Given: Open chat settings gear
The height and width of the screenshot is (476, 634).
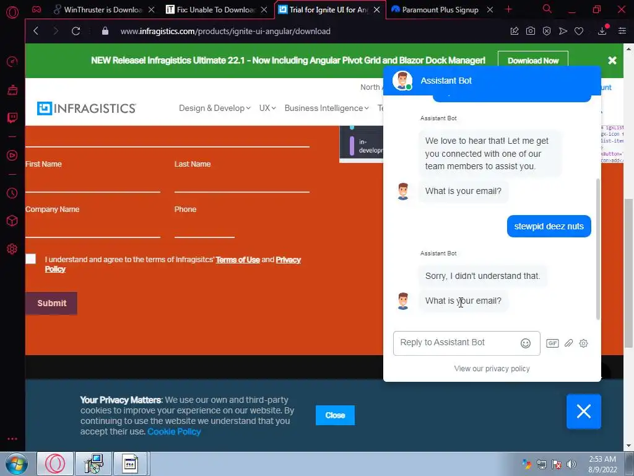Looking at the screenshot, I should pyautogui.click(x=583, y=343).
